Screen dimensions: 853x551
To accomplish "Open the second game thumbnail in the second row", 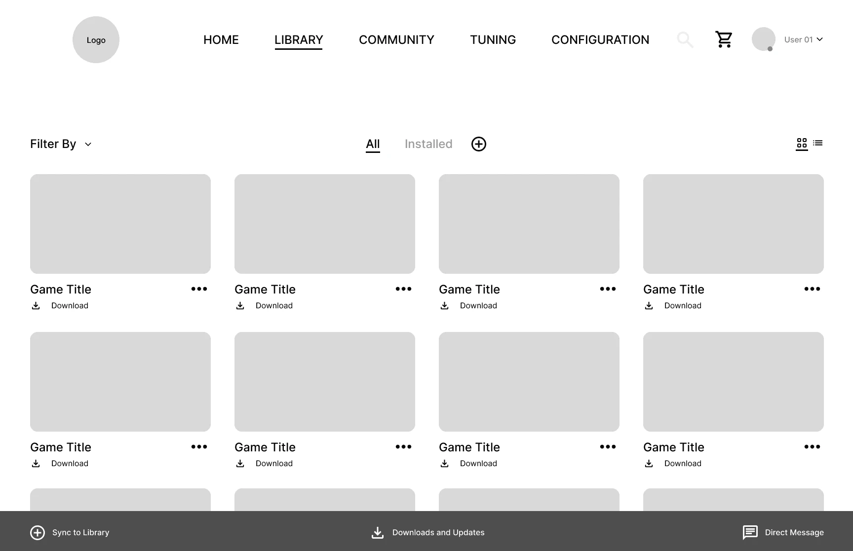I will [325, 382].
